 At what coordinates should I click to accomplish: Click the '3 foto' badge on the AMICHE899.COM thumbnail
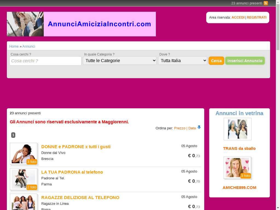coord(246,176)
